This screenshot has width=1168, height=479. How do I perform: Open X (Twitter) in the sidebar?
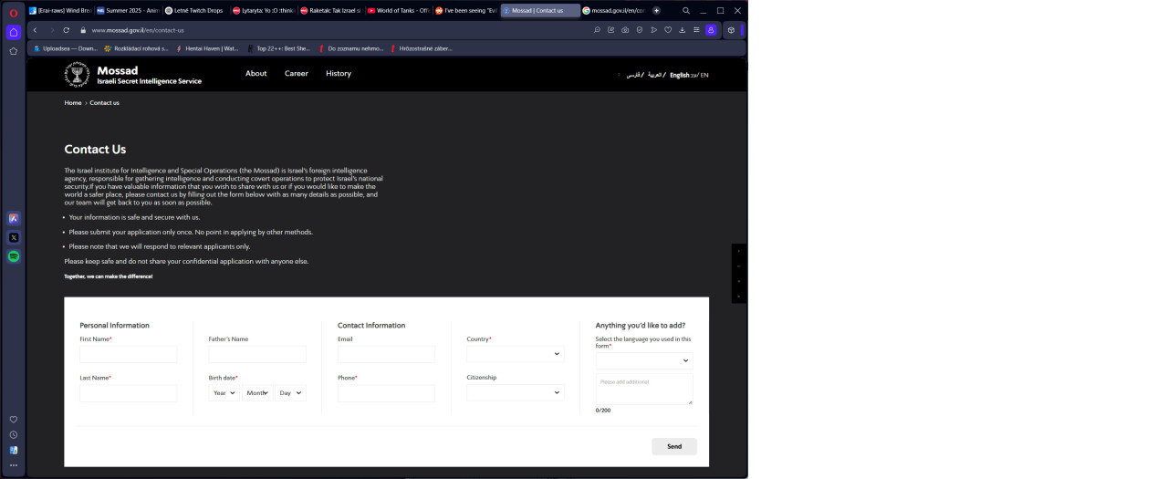(x=13, y=237)
